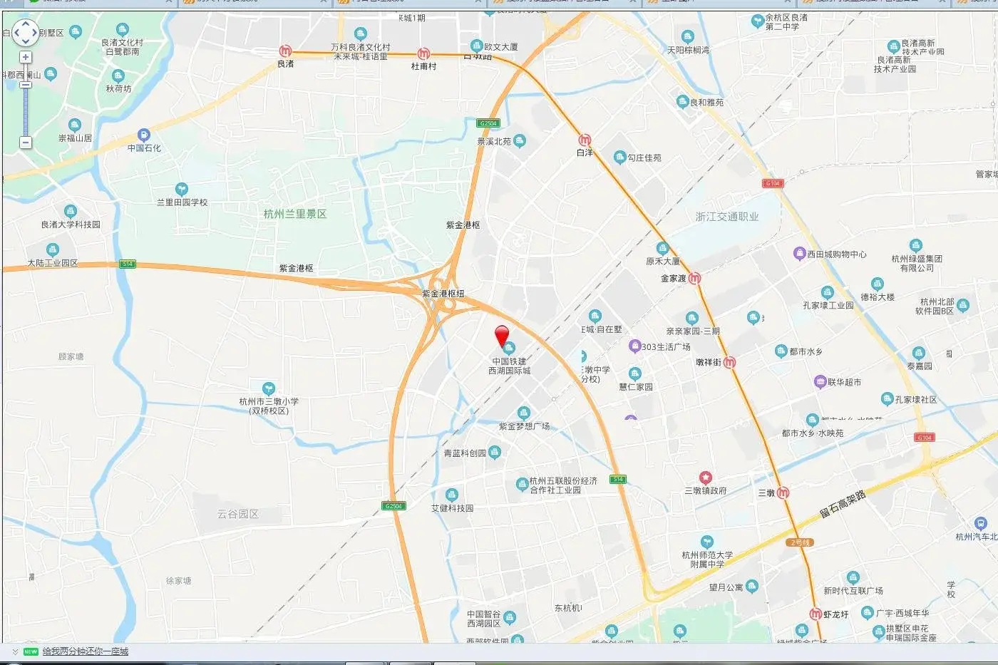Image resolution: width=998 pixels, height=665 pixels.
Task: Click the 杜甫村 metro station icon
Action: point(423,54)
